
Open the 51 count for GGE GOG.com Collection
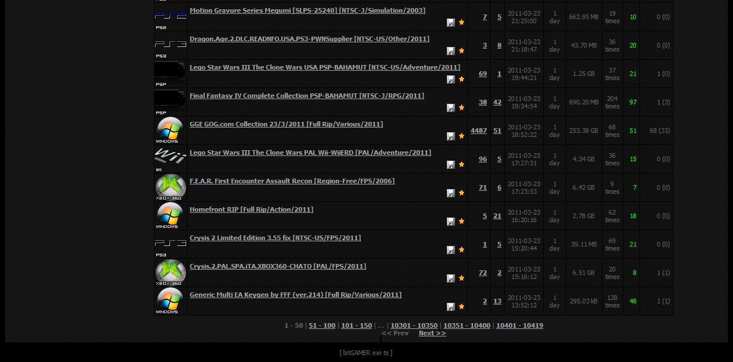point(497,131)
